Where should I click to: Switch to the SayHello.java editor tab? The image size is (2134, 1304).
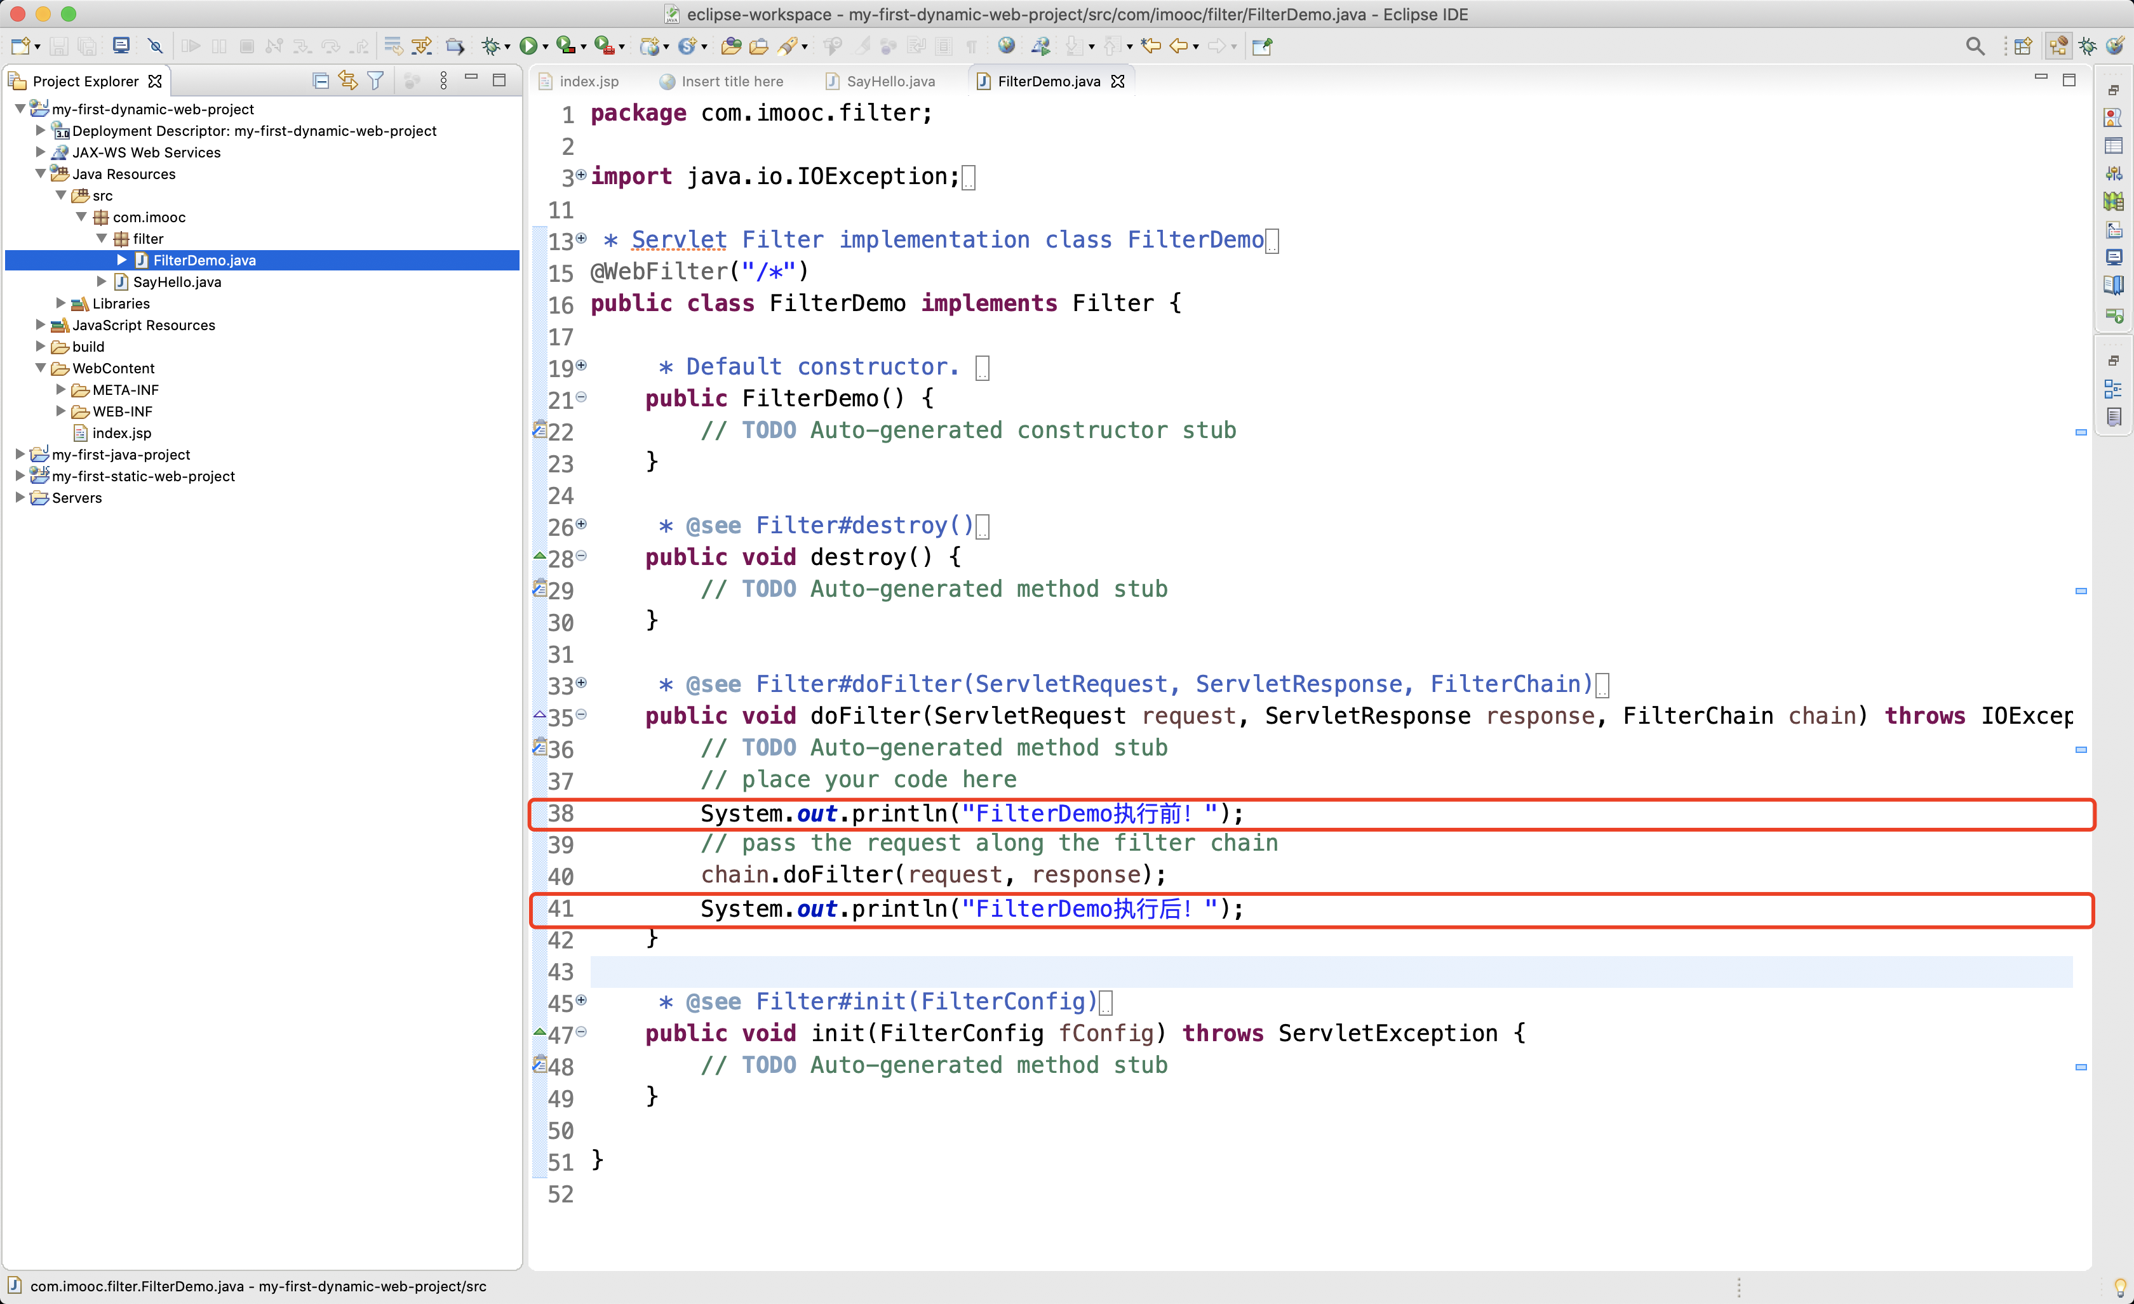(x=881, y=81)
